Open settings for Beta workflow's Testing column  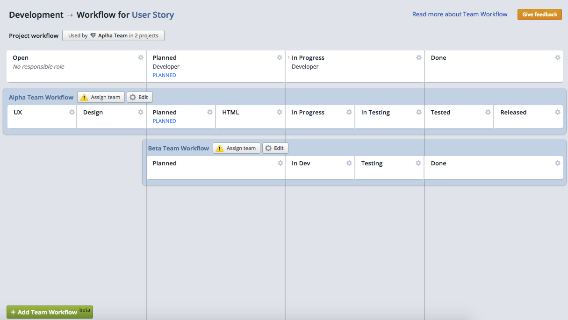point(418,163)
